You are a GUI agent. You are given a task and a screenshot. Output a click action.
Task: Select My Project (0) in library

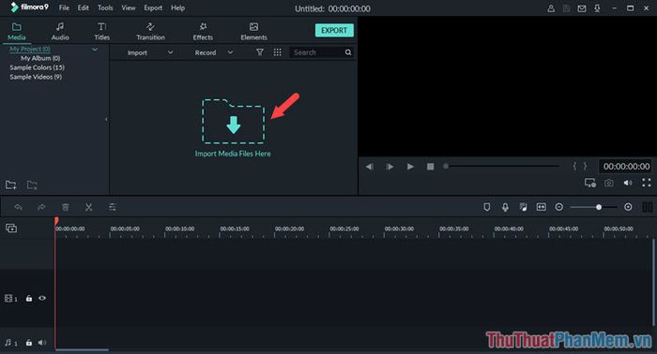[x=30, y=49]
